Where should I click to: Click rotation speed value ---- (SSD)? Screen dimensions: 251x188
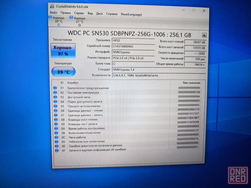point(195,54)
